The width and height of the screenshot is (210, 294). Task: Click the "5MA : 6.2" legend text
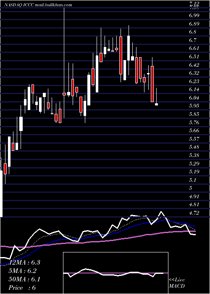(x=23, y=271)
